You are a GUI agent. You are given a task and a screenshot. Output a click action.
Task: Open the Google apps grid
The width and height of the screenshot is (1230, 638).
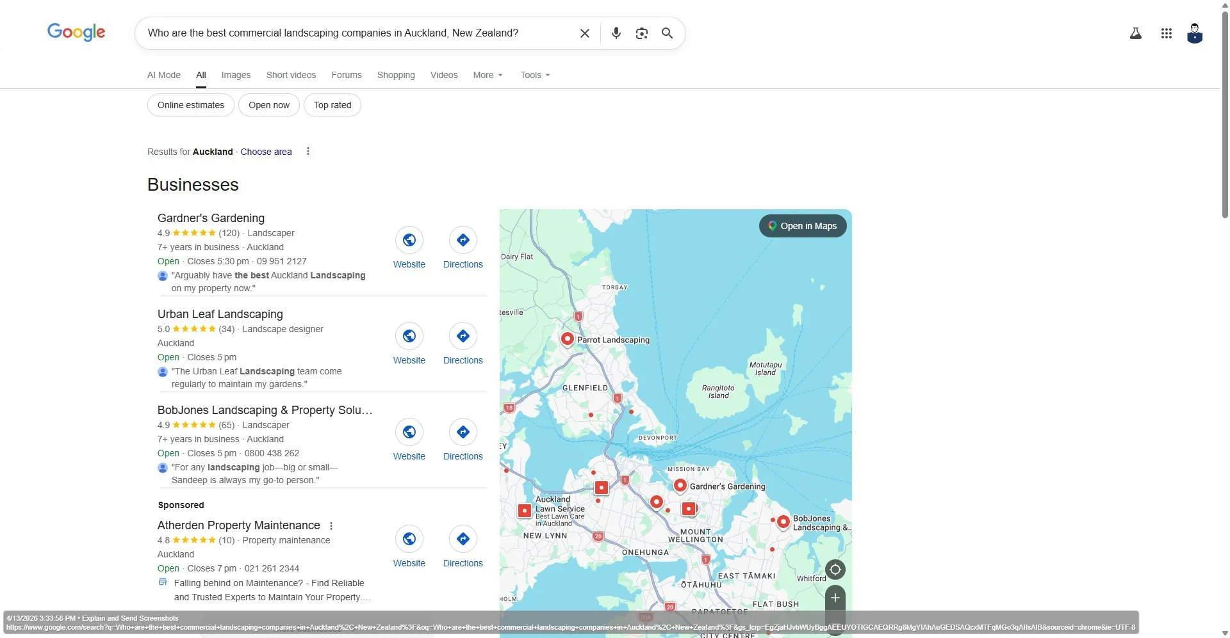click(1166, 33)
